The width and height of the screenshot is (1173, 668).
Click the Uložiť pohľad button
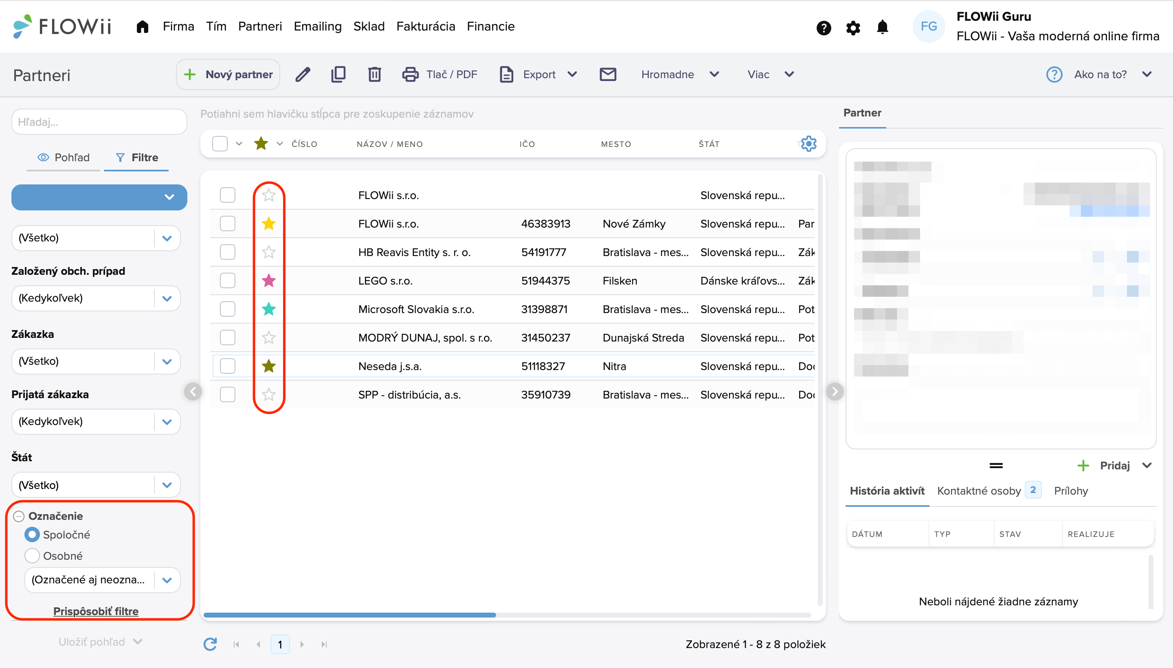[x=100, y=642]
